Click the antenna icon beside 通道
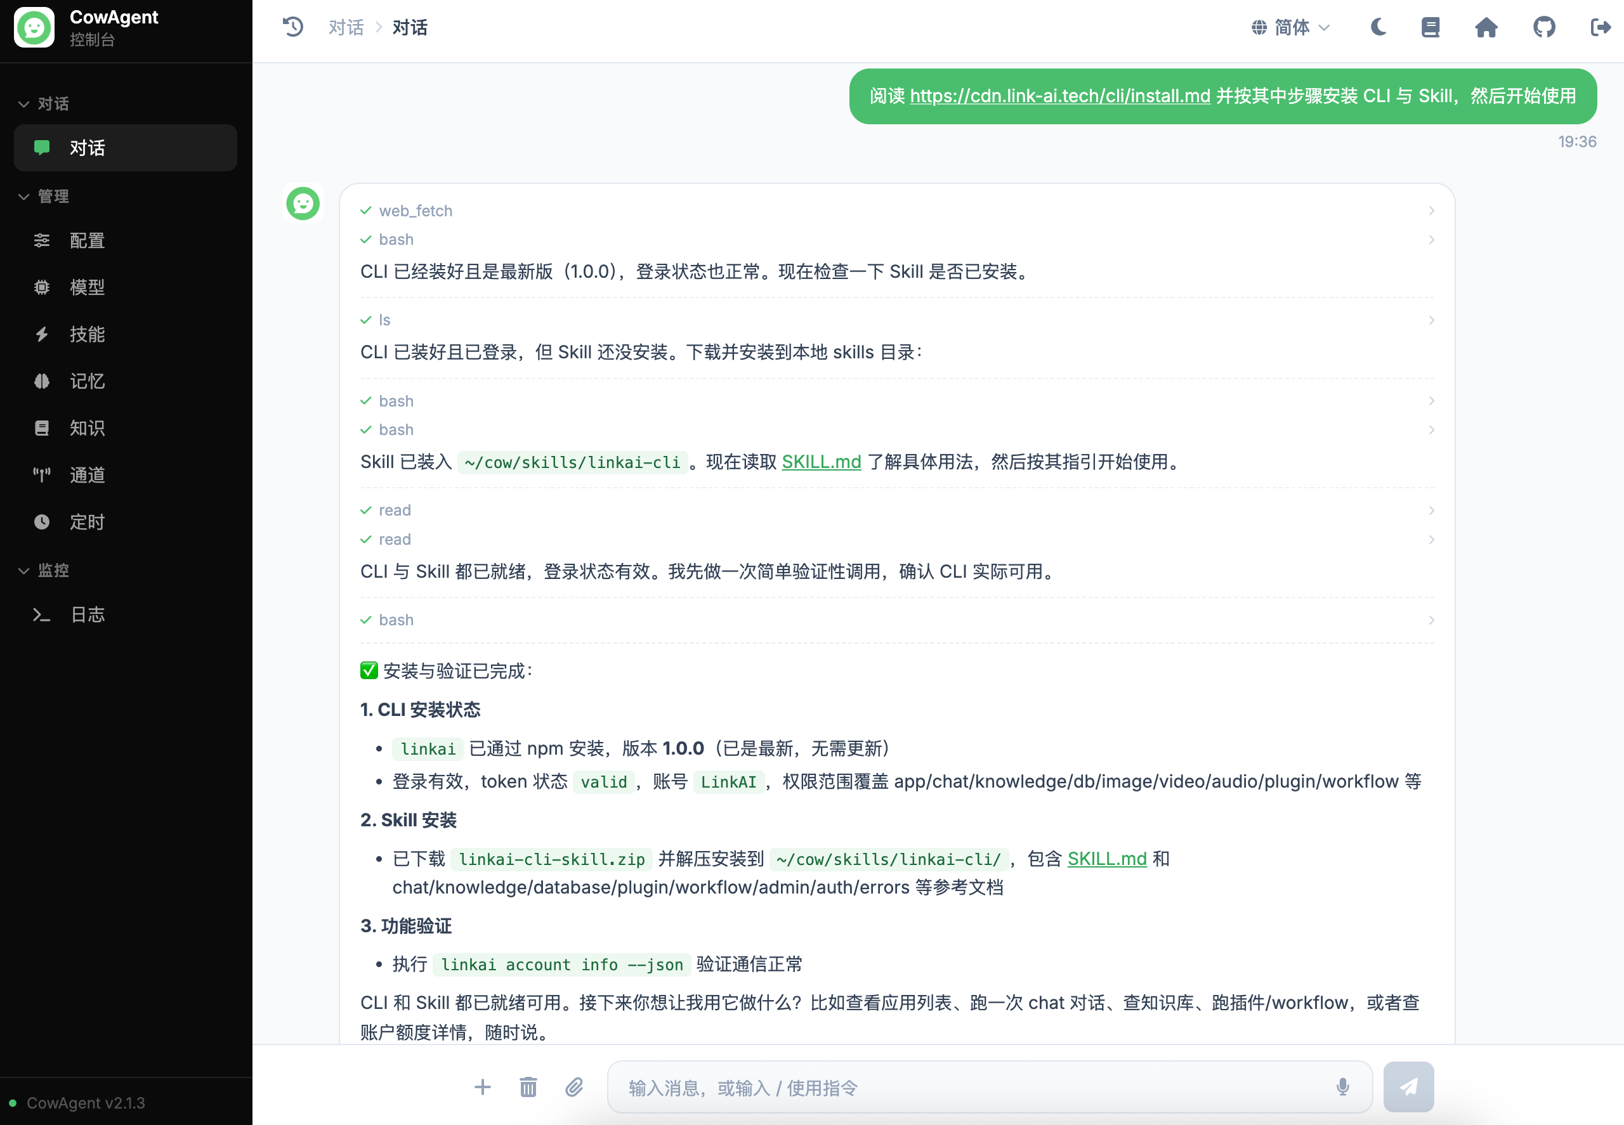Screen dimensions: 1624x1125 coord(42,475)
